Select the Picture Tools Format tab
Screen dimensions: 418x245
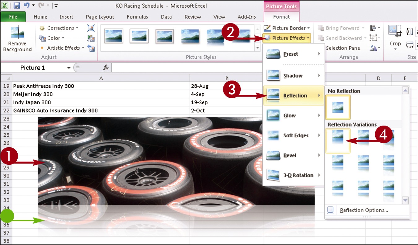[282, 17]
